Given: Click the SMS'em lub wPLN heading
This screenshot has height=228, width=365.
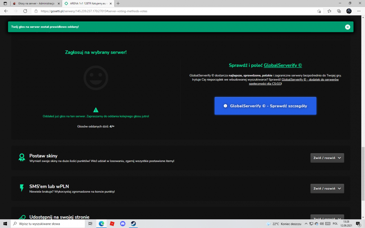Looking at the screenshot, I should pyautogui.click(x=49, y=186).
